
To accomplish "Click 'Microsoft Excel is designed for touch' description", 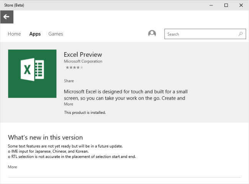I will [126, 95].
